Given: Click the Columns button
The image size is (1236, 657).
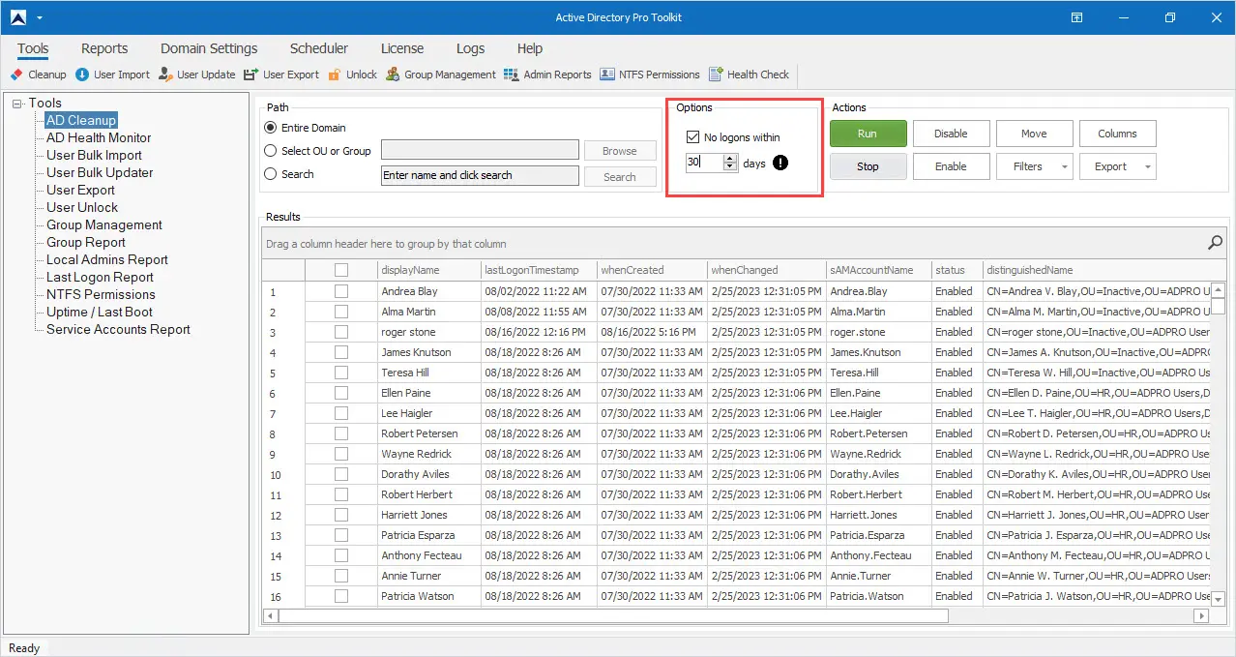Looking at the screenshot, I should [1117, 134].
